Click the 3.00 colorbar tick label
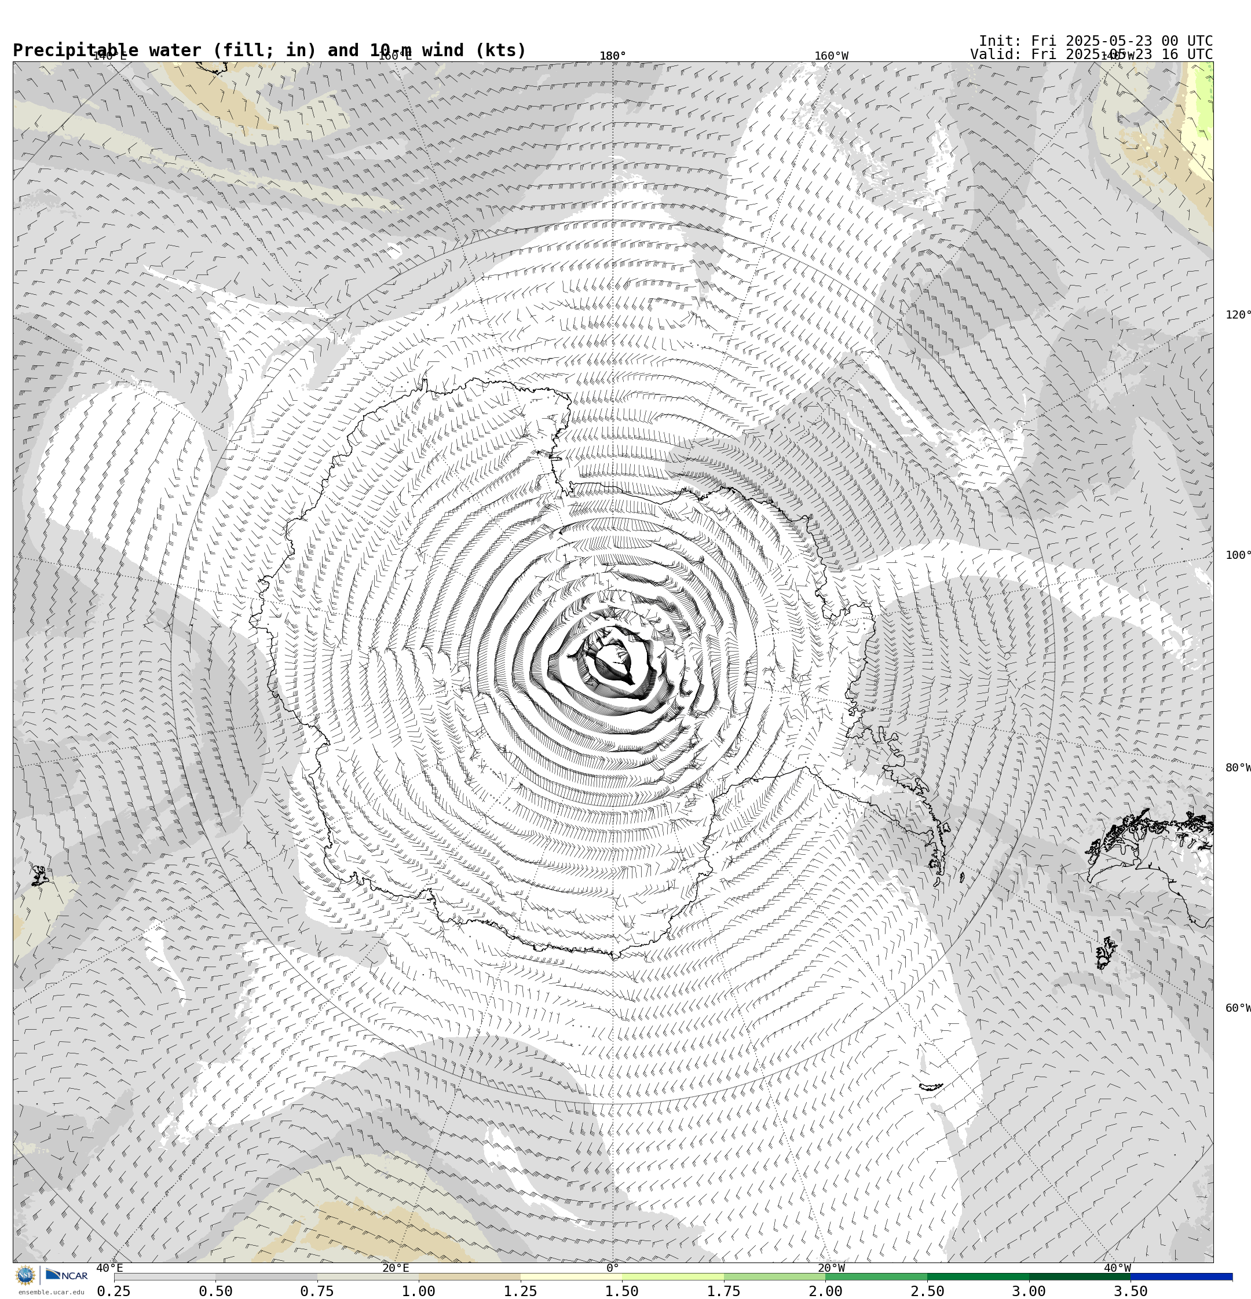This screenshot has width=1251, height=1299. [1030, 1291]
